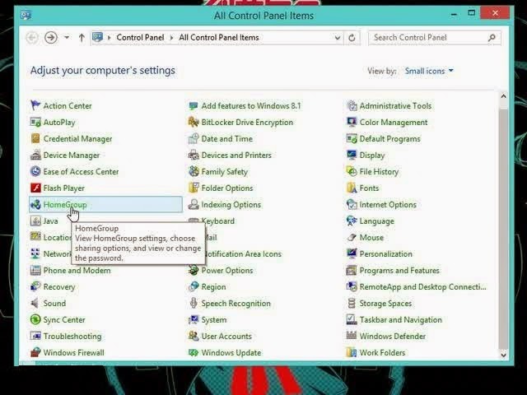Open the System link
Image resolution: width=527 pixels, height=395 pixels.
tap(214, 320)
